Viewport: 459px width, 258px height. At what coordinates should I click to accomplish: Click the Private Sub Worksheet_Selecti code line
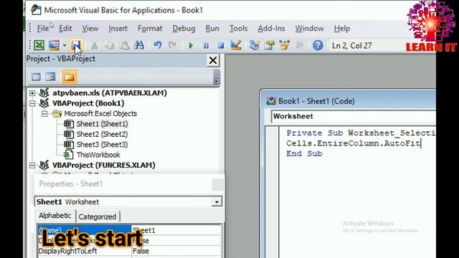tap(361, 133)
